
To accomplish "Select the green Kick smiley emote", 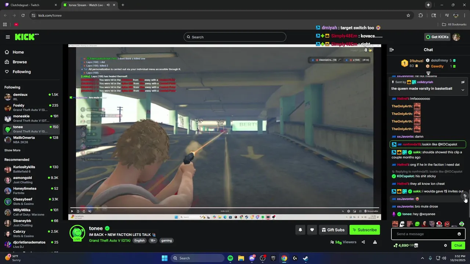I will tap(417, 224).
